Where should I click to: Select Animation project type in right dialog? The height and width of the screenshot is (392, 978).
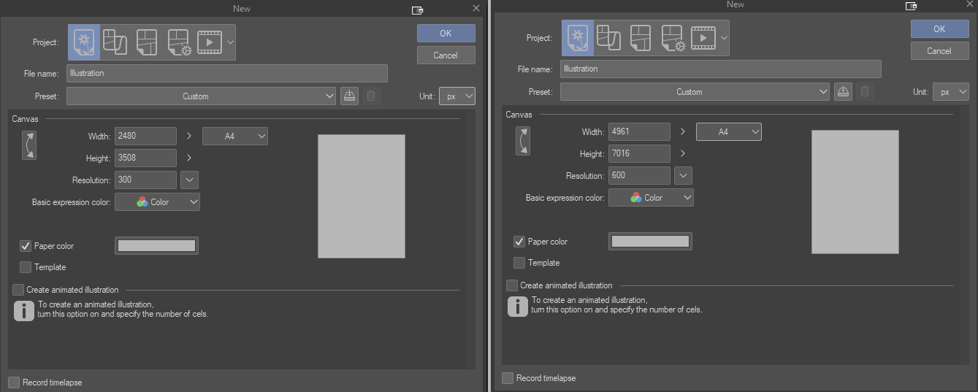coord(703,38)
